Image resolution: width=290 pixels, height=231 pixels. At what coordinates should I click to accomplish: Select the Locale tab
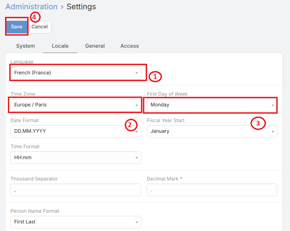coord(60,46)
